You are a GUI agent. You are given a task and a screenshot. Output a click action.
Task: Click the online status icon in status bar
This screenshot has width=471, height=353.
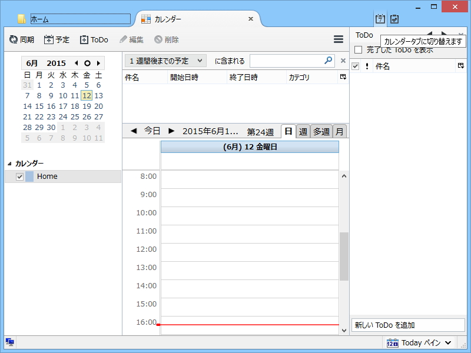click(9, 342)
